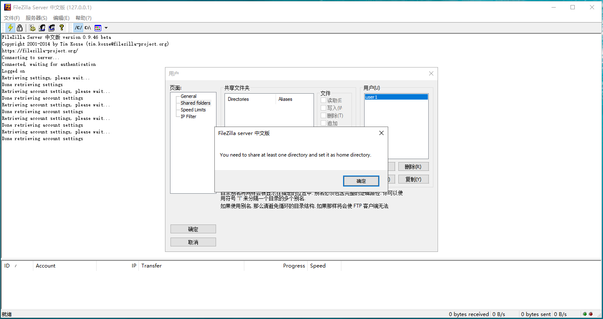Viewport: 603px width, 319px height.
Task: Toggle the 删除(T) file permission checkbox
Action: pyautogui.click(x=324, y=116)
